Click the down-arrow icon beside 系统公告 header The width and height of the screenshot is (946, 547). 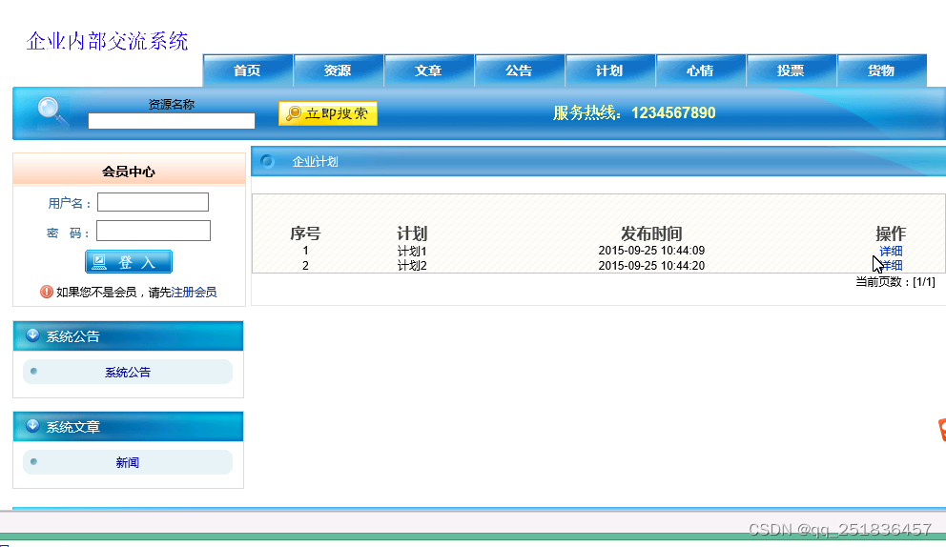click(x=32, y=335)
